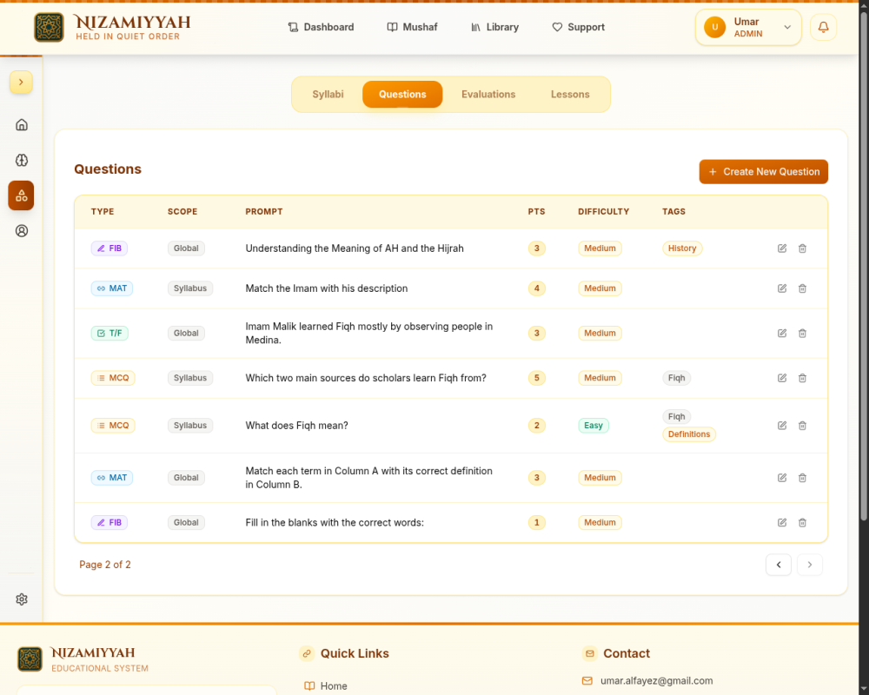This screenshot has width=869, height=695.
Task: Select the Questions tab
Action: [x=402, y=94]
